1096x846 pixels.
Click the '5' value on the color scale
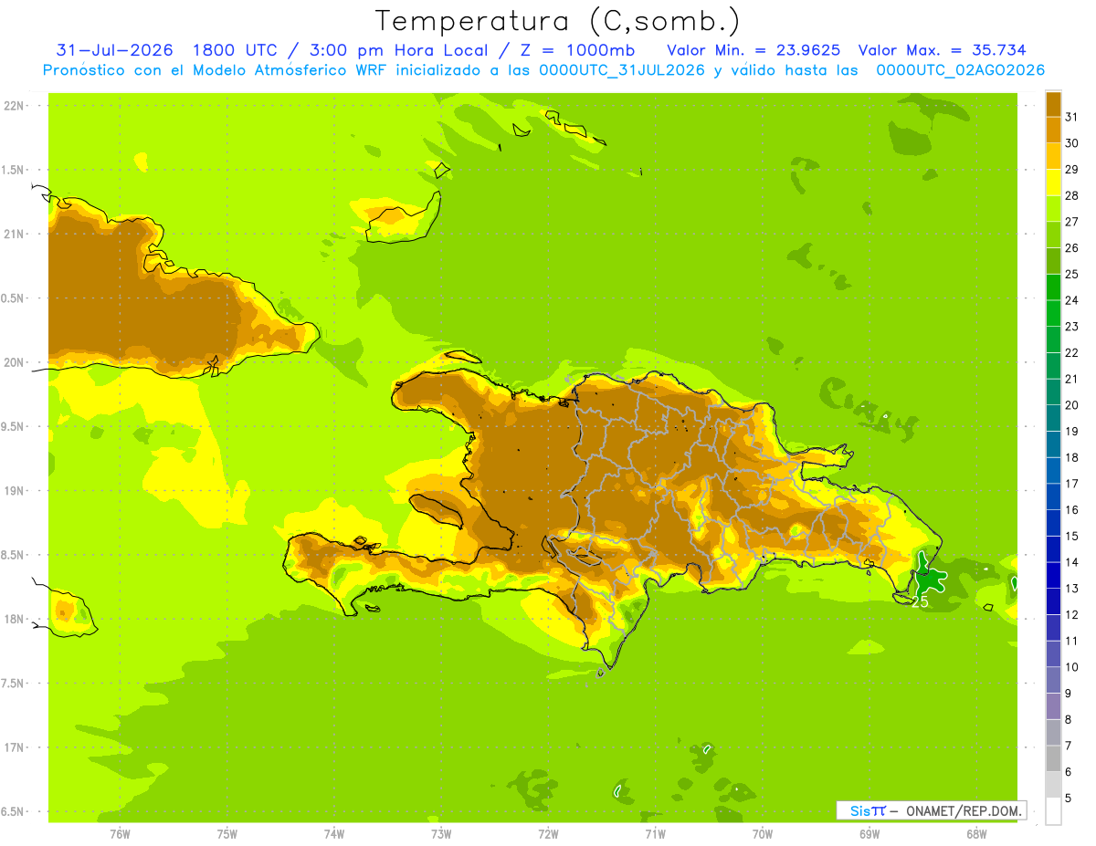[1069, 799]
